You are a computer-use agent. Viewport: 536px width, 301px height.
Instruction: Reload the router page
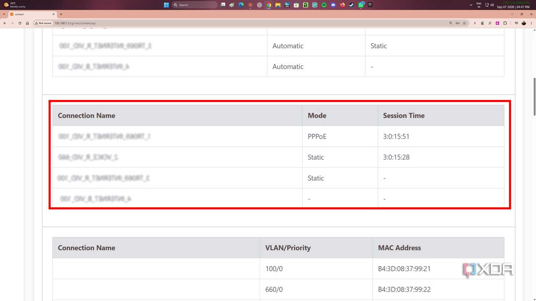pos(20,23)
